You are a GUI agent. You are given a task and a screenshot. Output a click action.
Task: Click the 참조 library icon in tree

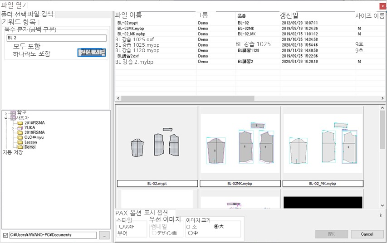tap(13, 113)
